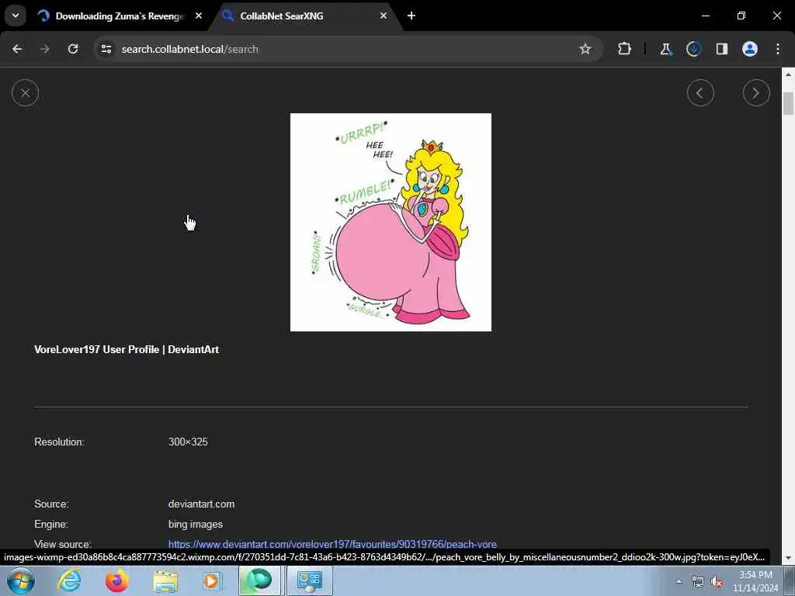
Task: Select the source value deviantart.com
Action: [201, 504]
